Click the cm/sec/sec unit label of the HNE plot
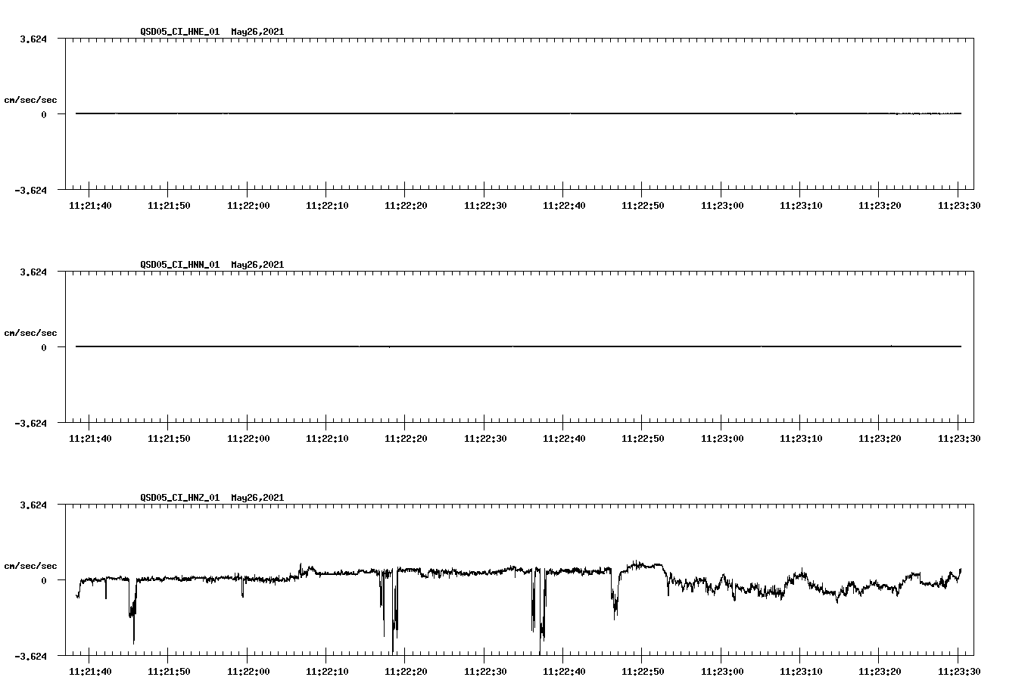 (31, 99)
